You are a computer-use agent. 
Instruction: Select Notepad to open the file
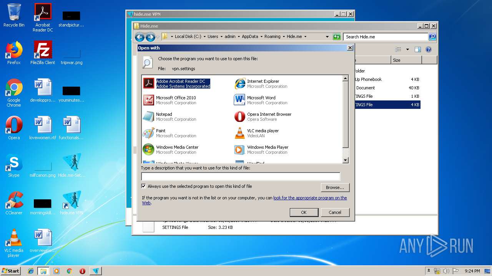click(x=170, y=117)
